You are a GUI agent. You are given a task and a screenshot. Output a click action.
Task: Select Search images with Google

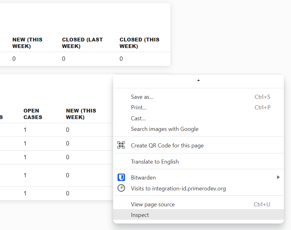pyautogui.click(x=198, y=129)
